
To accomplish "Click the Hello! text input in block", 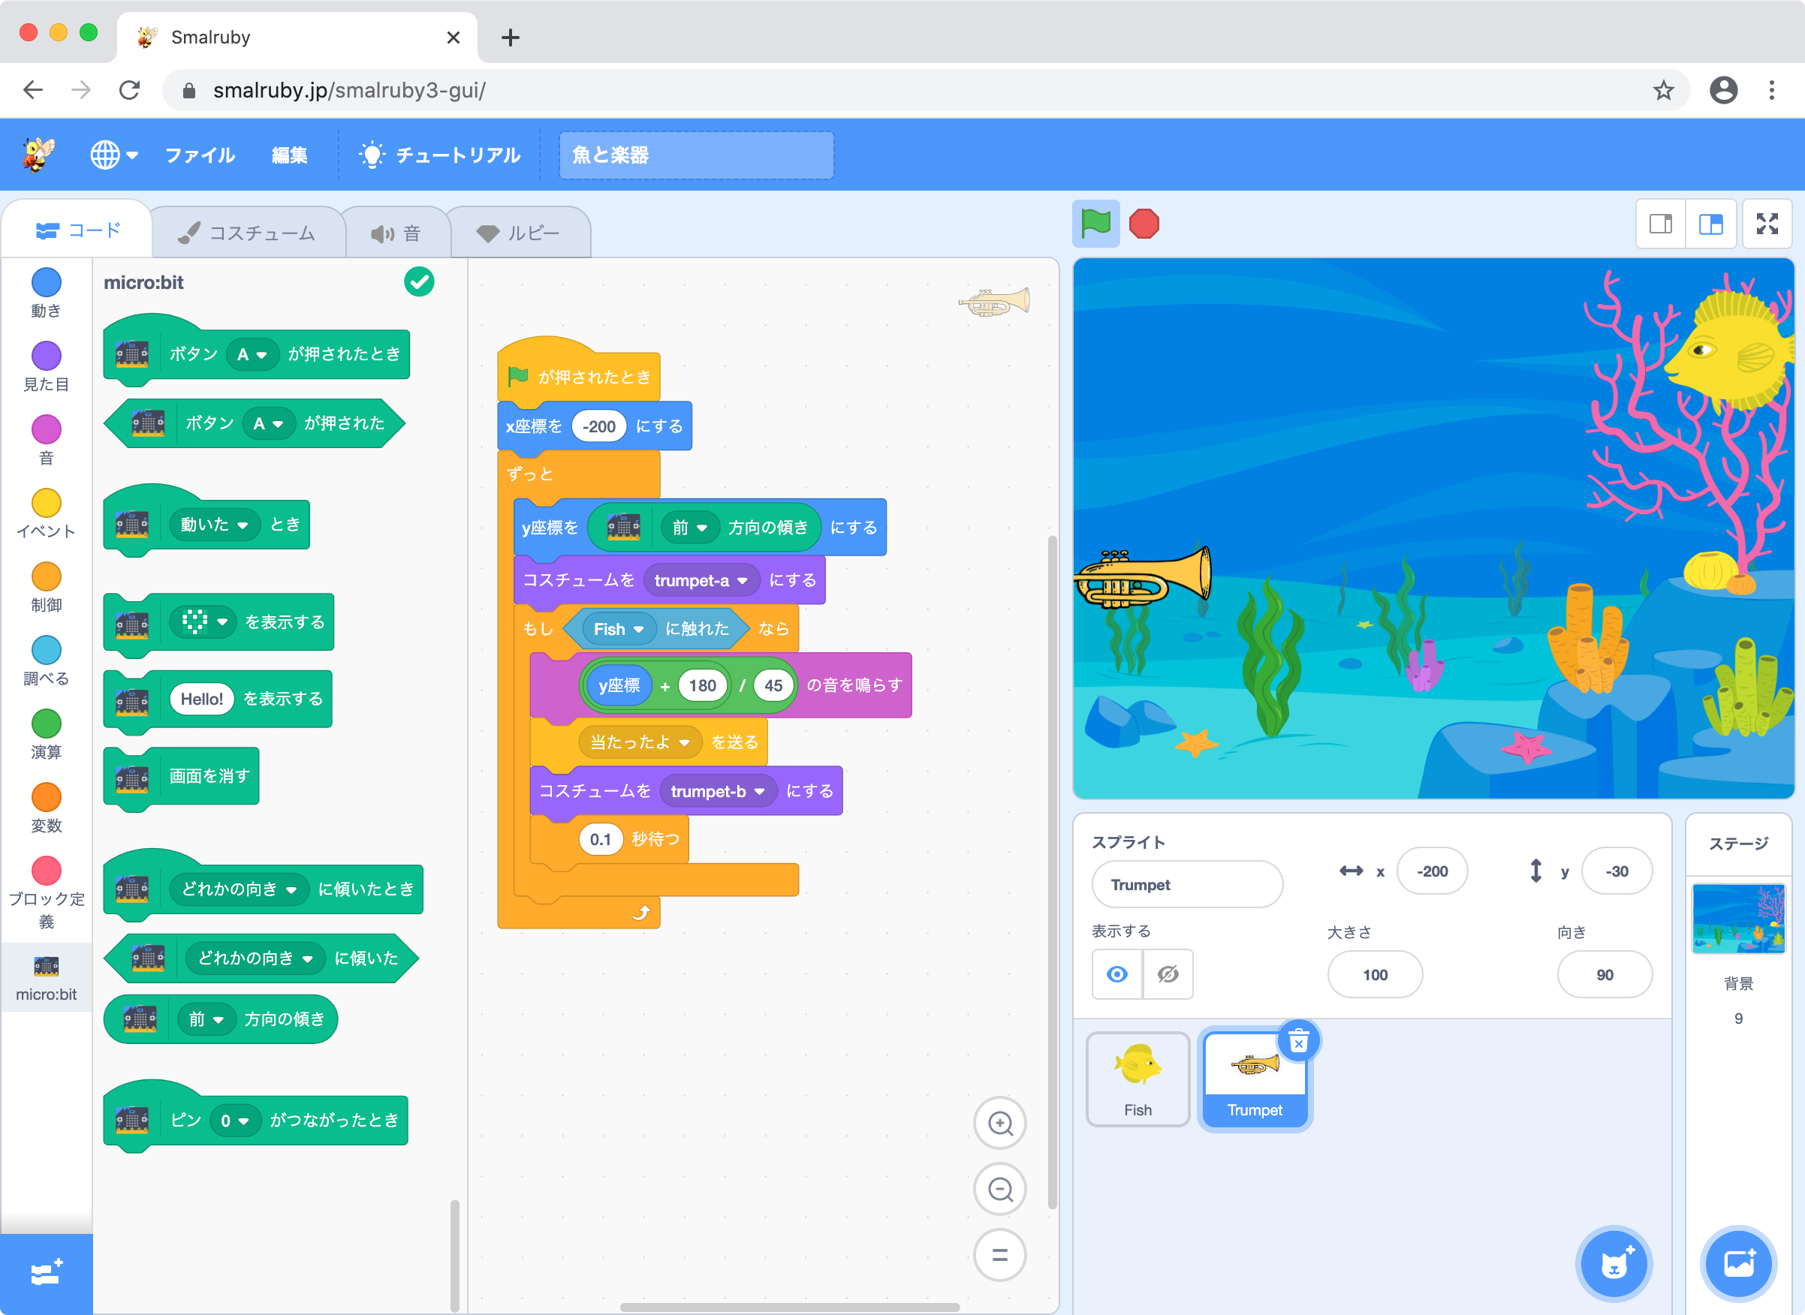I will (201, 699).
